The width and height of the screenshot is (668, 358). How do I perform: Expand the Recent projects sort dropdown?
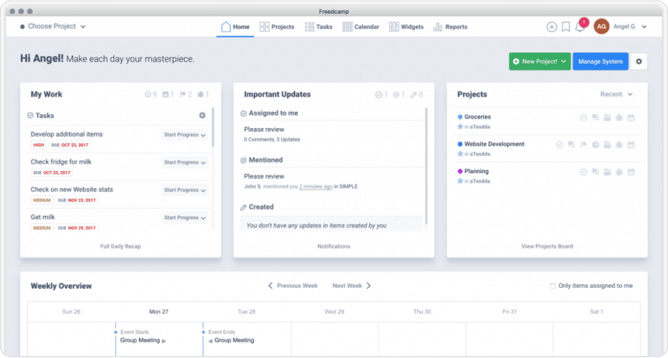(x=616, y=95)
